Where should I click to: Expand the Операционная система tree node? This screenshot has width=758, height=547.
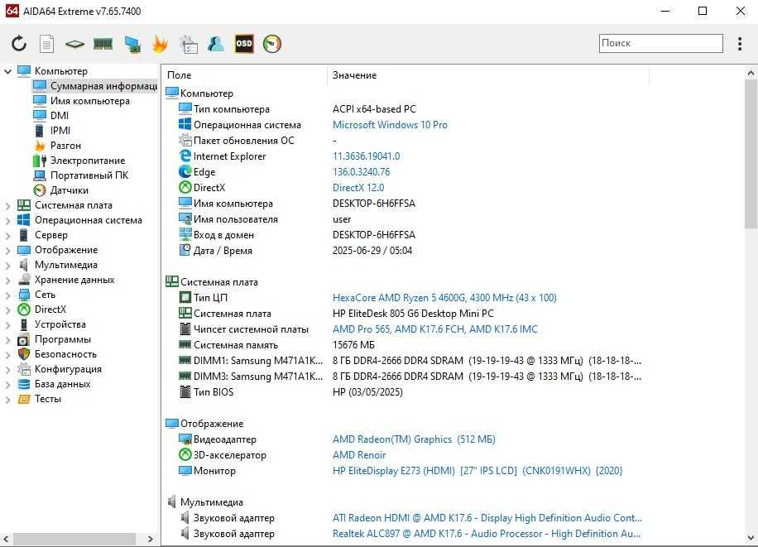tap(7, 221)
